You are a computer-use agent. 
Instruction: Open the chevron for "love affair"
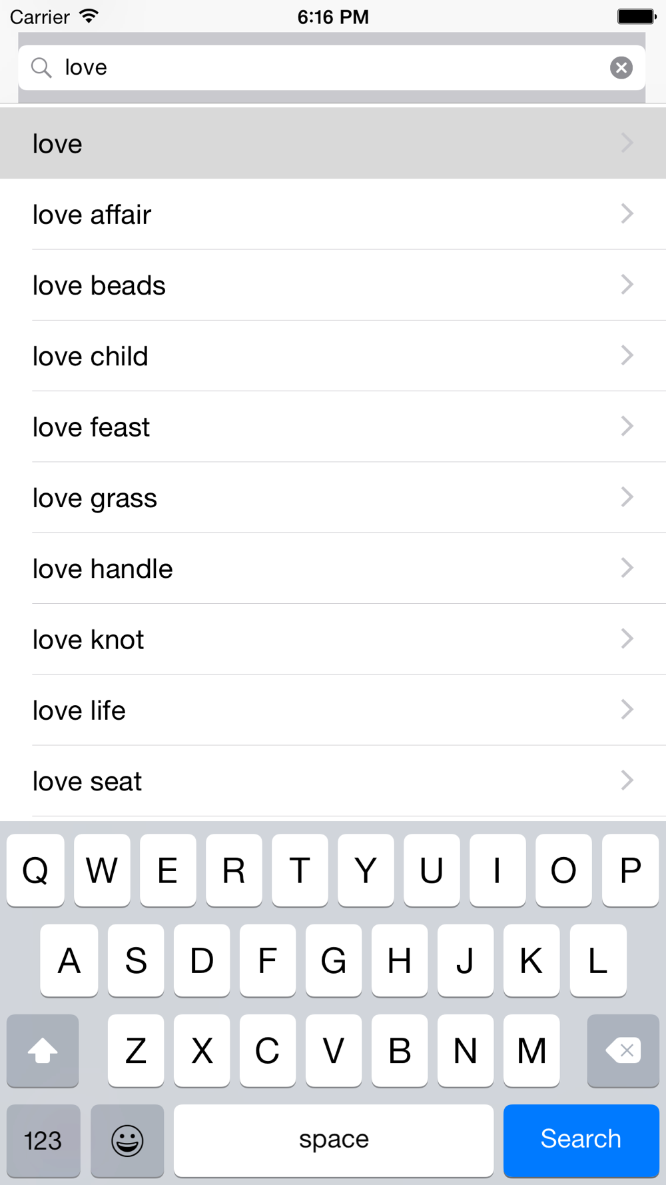point(627,214)
